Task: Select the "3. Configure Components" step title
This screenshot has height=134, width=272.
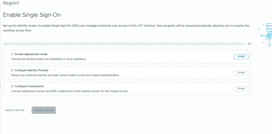Action: click(27, 86)
